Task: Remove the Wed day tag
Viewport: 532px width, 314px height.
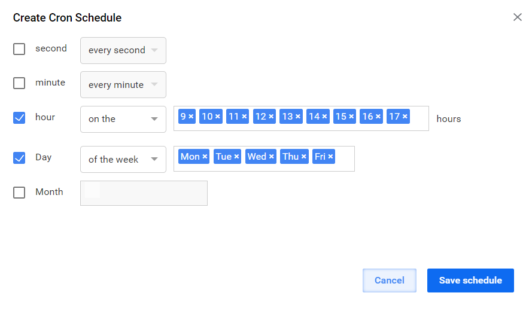Action: pyautogui.click(x=272, y=157)
